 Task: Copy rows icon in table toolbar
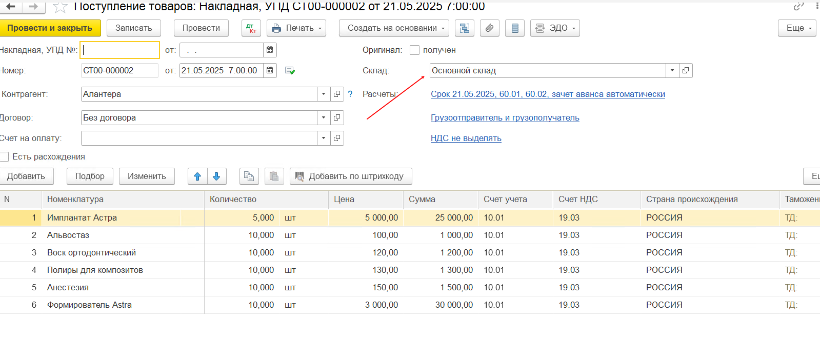[249, 176]
